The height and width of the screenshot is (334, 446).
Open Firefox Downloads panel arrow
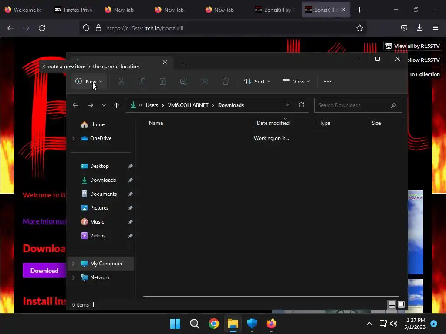click(x=419, y=28)
